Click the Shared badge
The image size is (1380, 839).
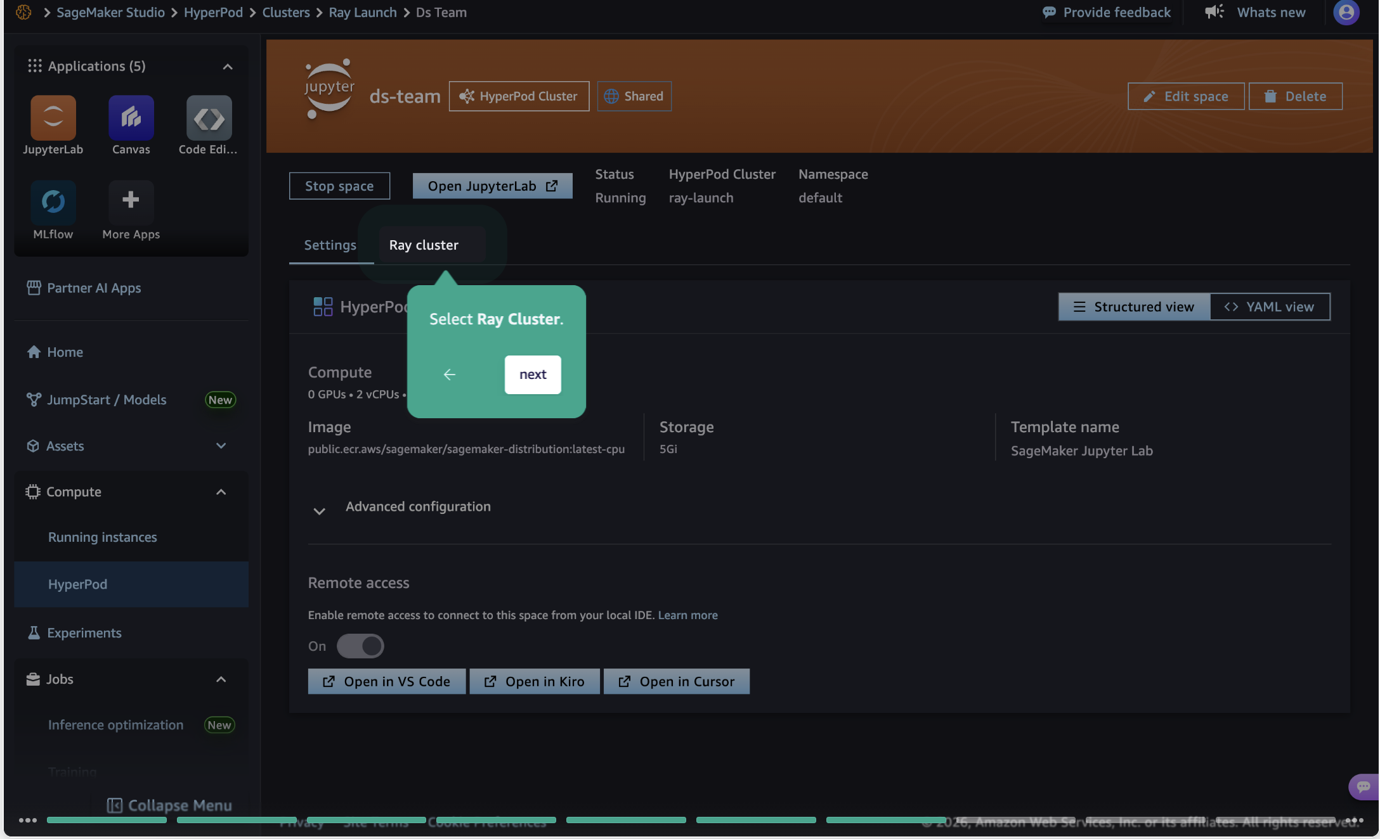[x=634, y=96]
